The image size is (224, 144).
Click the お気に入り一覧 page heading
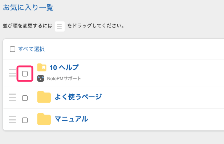[28, 7]
